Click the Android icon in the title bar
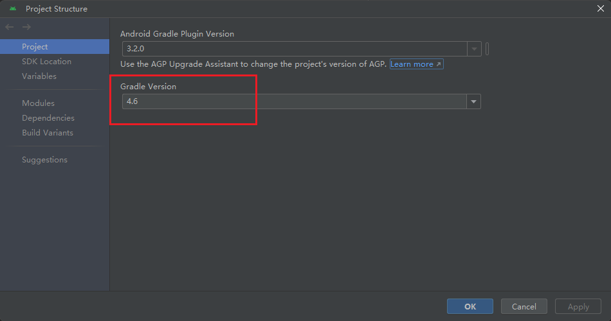 click(x=13, y=8)
